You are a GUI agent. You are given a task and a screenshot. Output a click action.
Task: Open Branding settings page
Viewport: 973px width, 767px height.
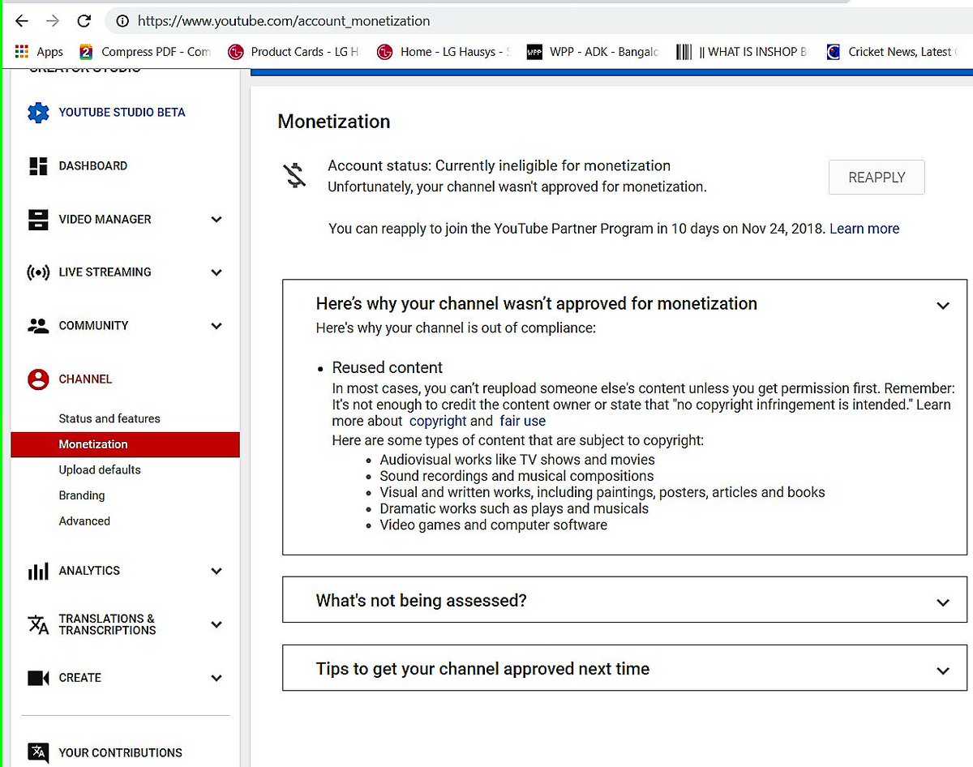point(82,495)
